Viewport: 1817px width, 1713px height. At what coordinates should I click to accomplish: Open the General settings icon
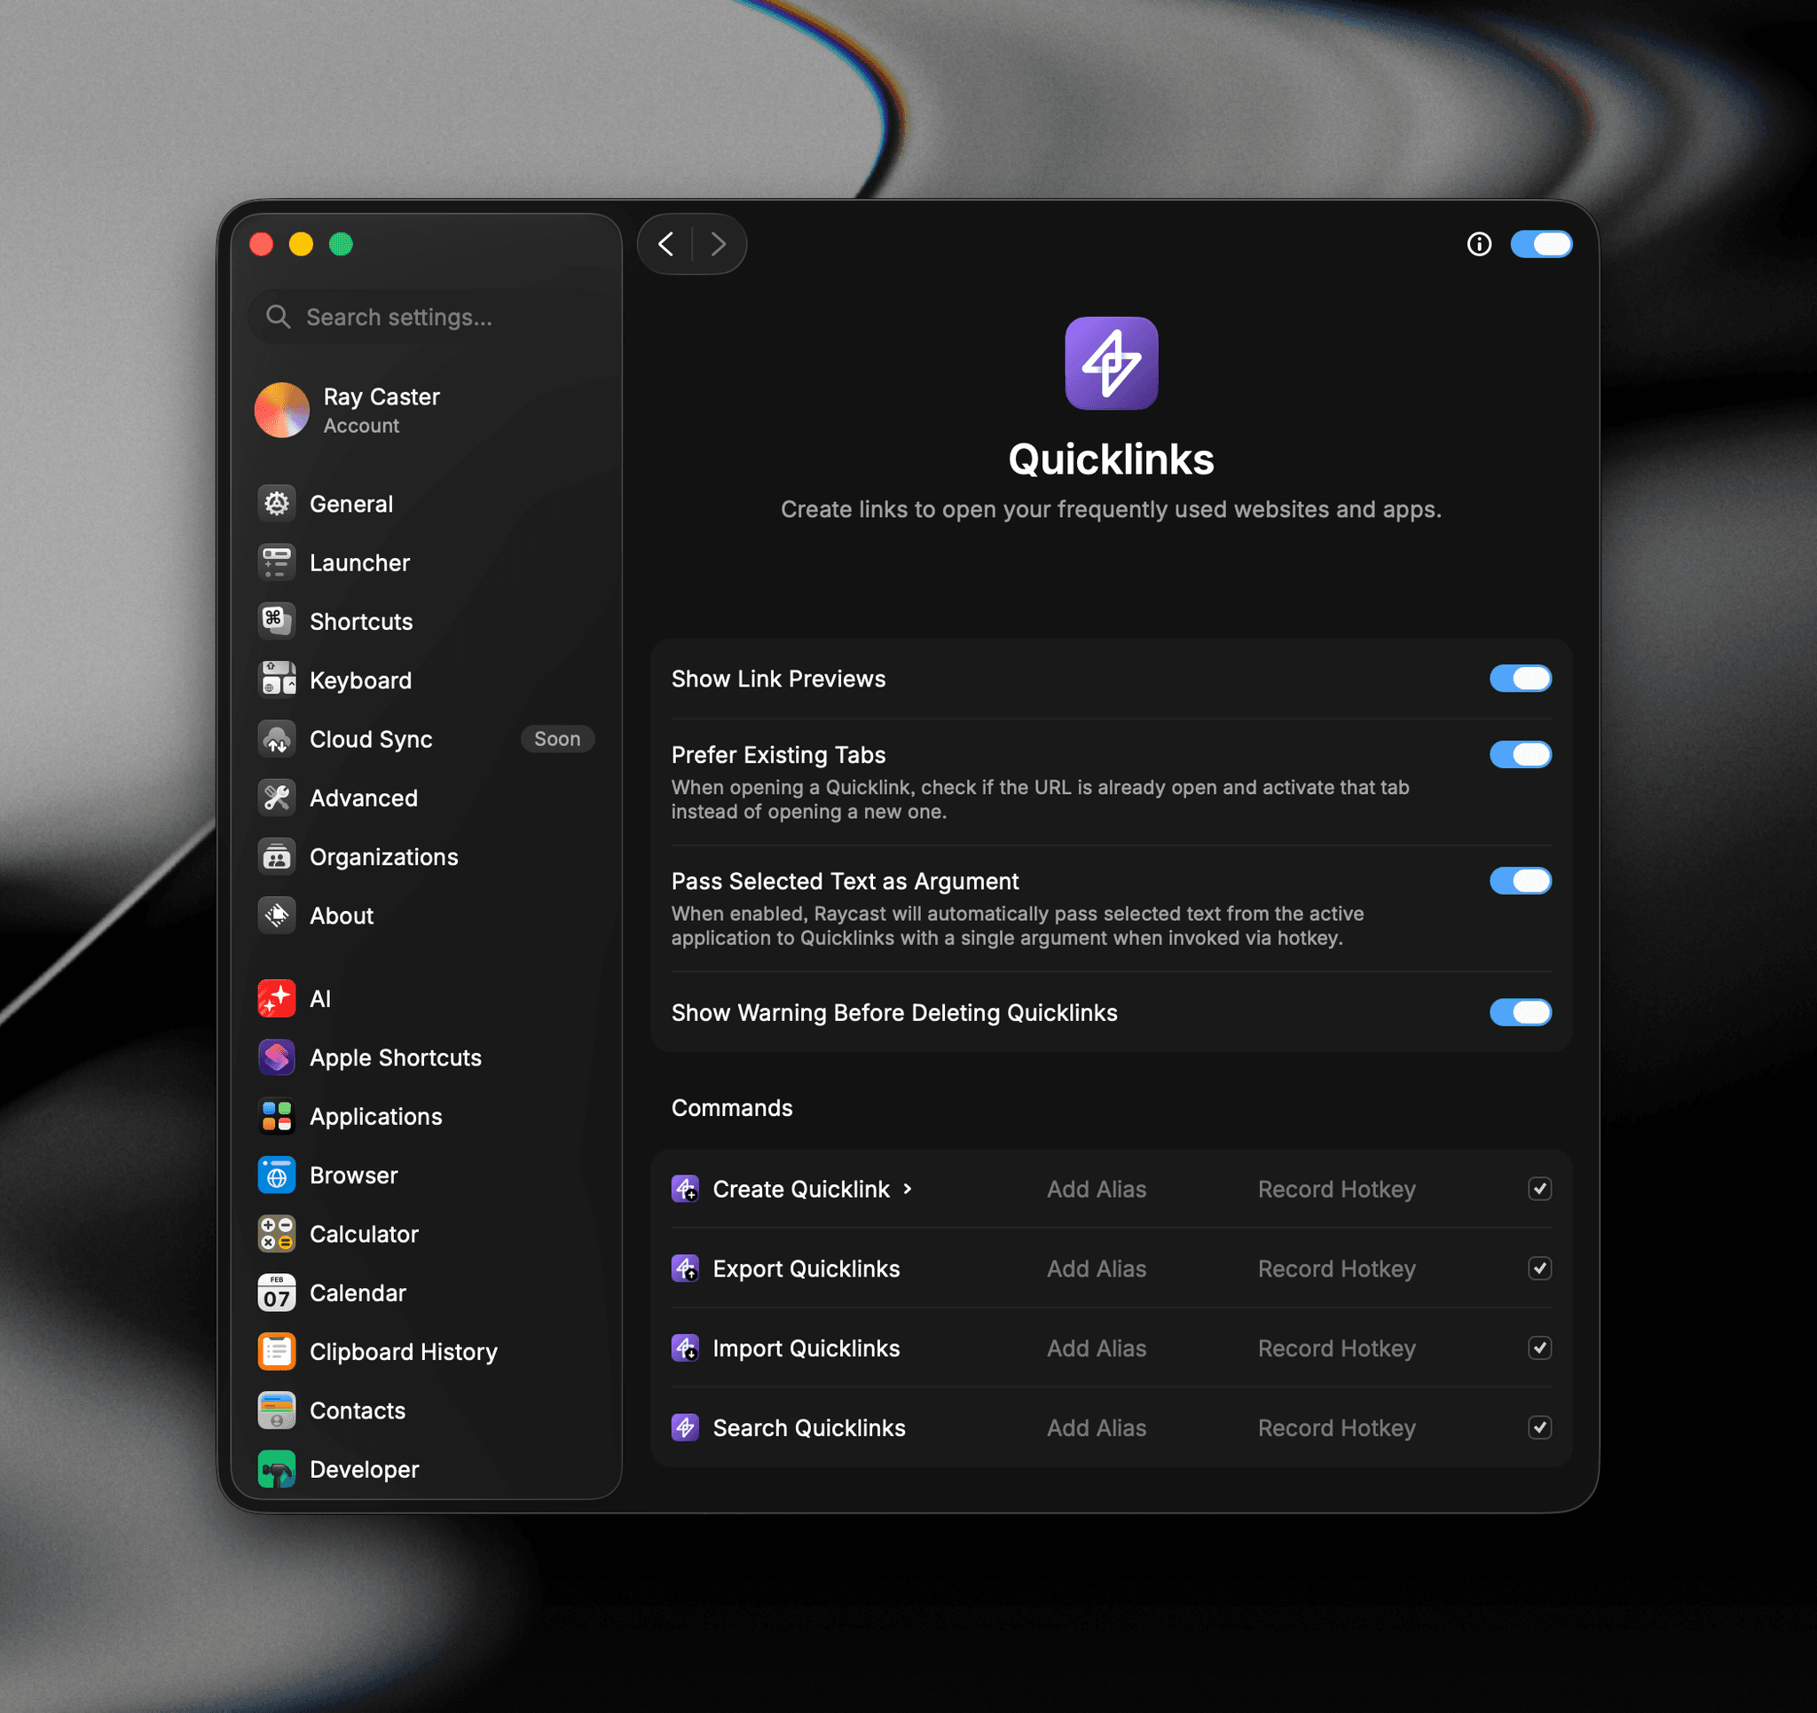click(x=277, y=504)
